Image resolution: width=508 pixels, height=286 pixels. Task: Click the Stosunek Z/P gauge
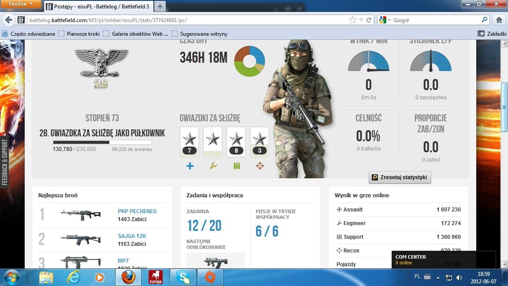pos(430,61)
